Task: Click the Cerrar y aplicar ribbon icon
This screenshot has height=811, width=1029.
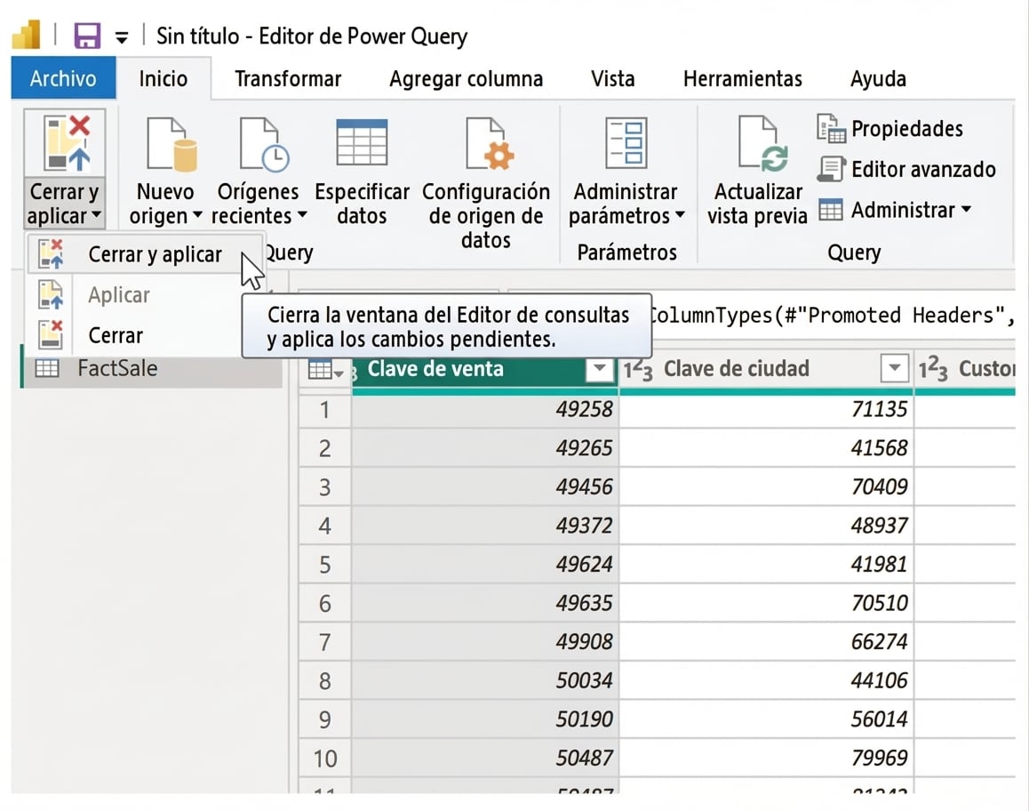Action: [x=65, y=143]
